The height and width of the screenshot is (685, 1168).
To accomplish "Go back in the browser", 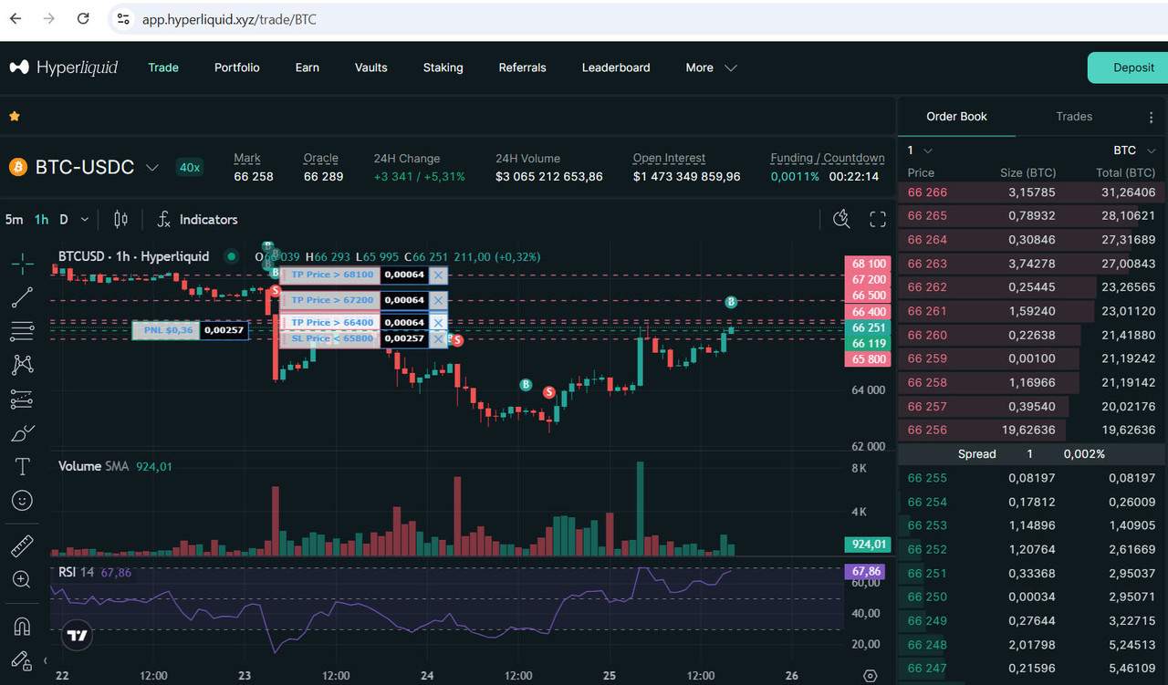I will pos(16,18).
